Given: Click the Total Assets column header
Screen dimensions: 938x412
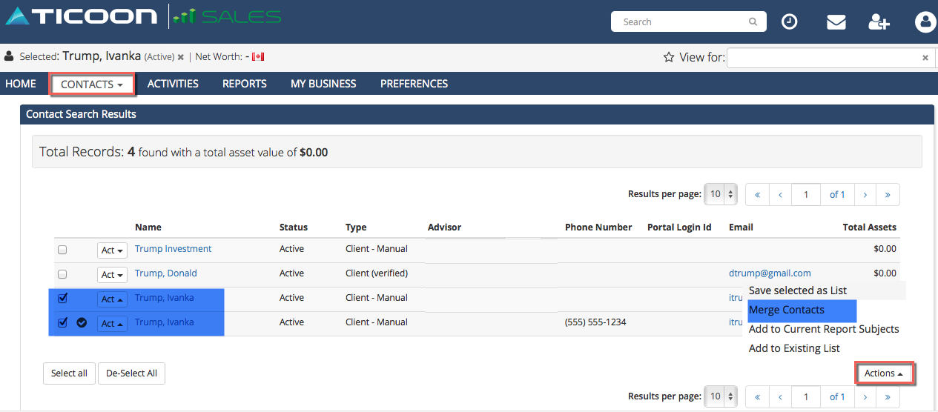Looking at the screenshot, I should coord(870,227).
